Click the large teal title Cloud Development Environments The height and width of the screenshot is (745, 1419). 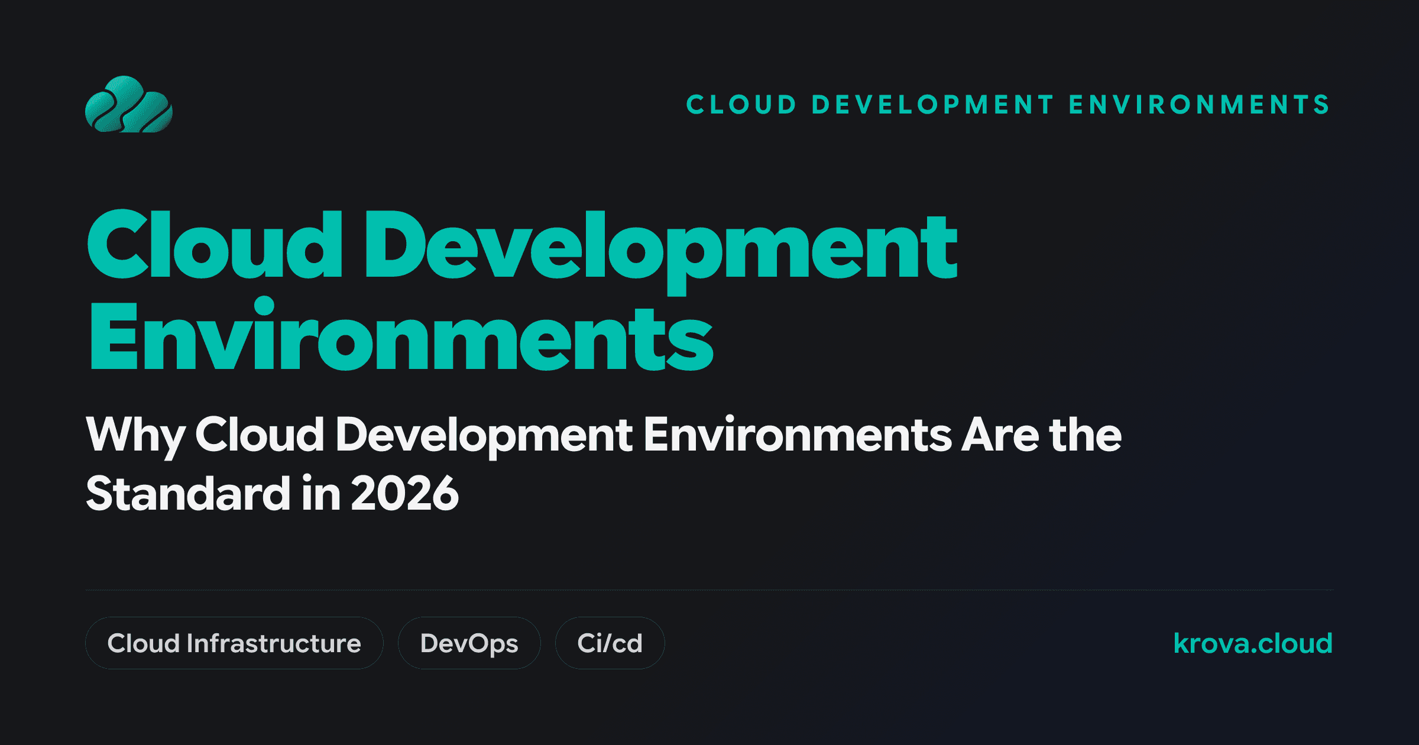[521, 291]
